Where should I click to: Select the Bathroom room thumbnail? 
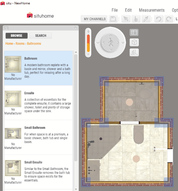pyautogui.click(x=13, y=64)
